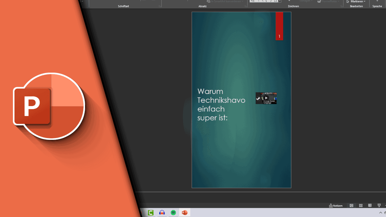Open the Schriftart dialog launcher

tap(160, 6)
